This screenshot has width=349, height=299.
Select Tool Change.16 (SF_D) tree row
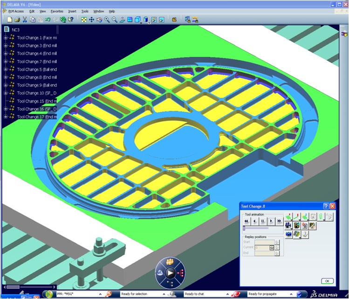37,109
